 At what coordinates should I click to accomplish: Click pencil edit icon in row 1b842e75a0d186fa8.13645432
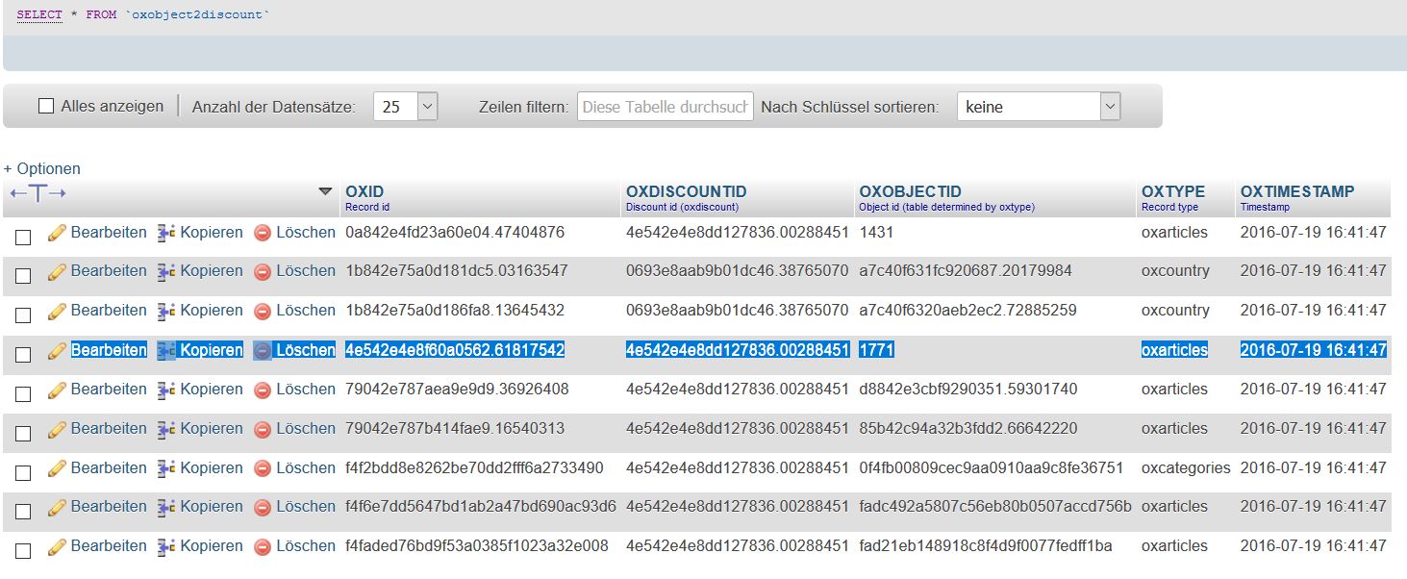[57, 311]
